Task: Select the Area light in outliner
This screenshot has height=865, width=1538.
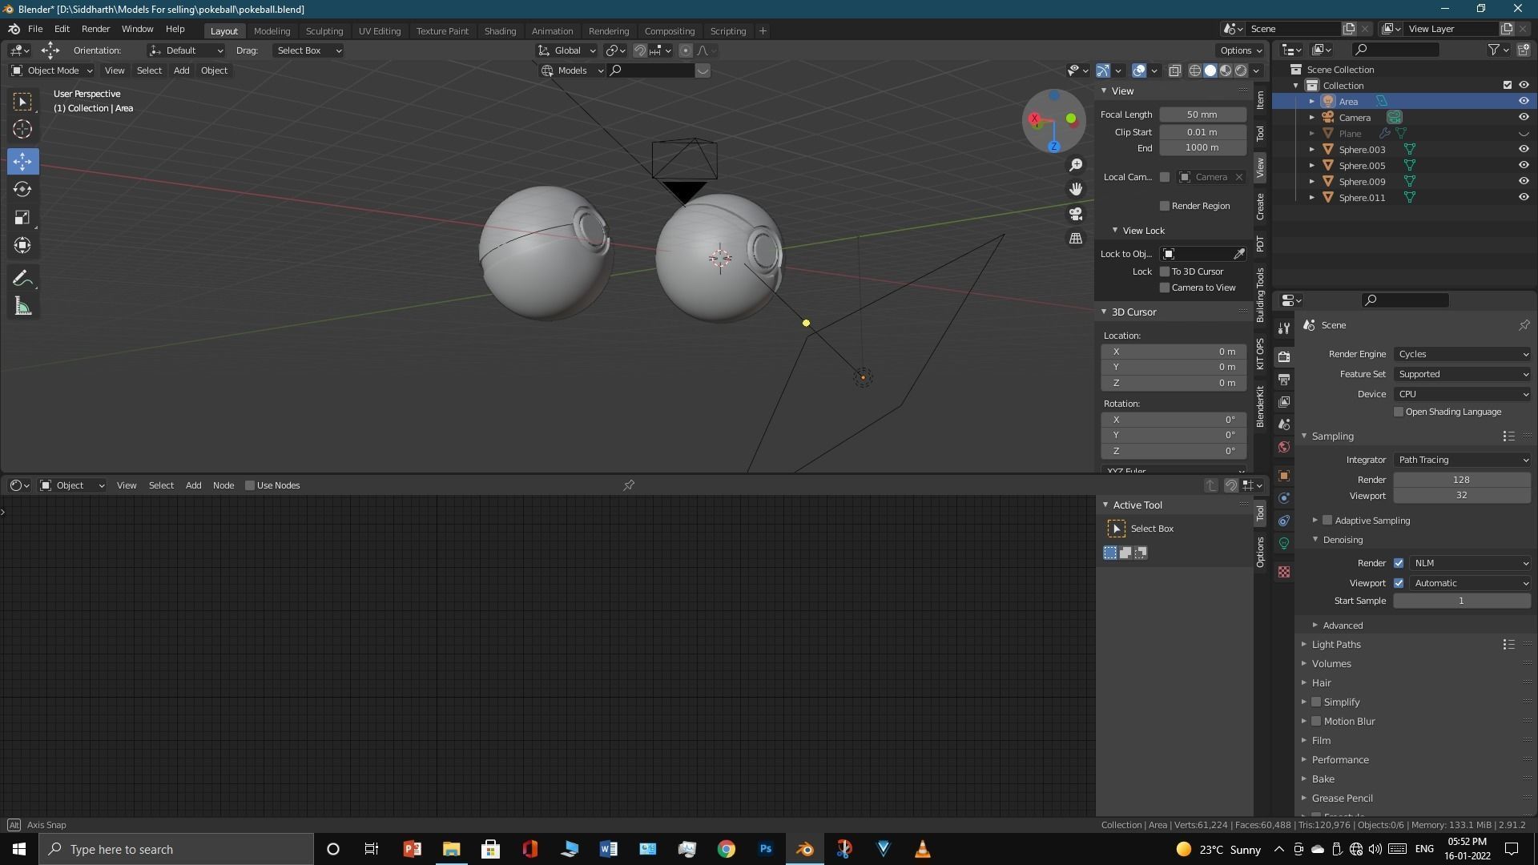Action: pyautogui.click(x=1349, y=102)
